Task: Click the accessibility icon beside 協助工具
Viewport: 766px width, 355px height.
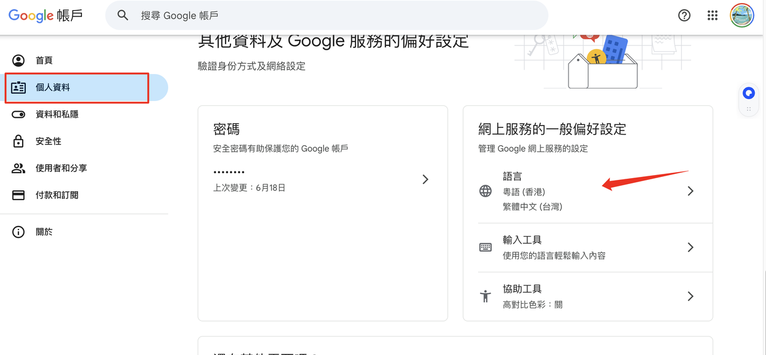Action: [x=485, y=296]
